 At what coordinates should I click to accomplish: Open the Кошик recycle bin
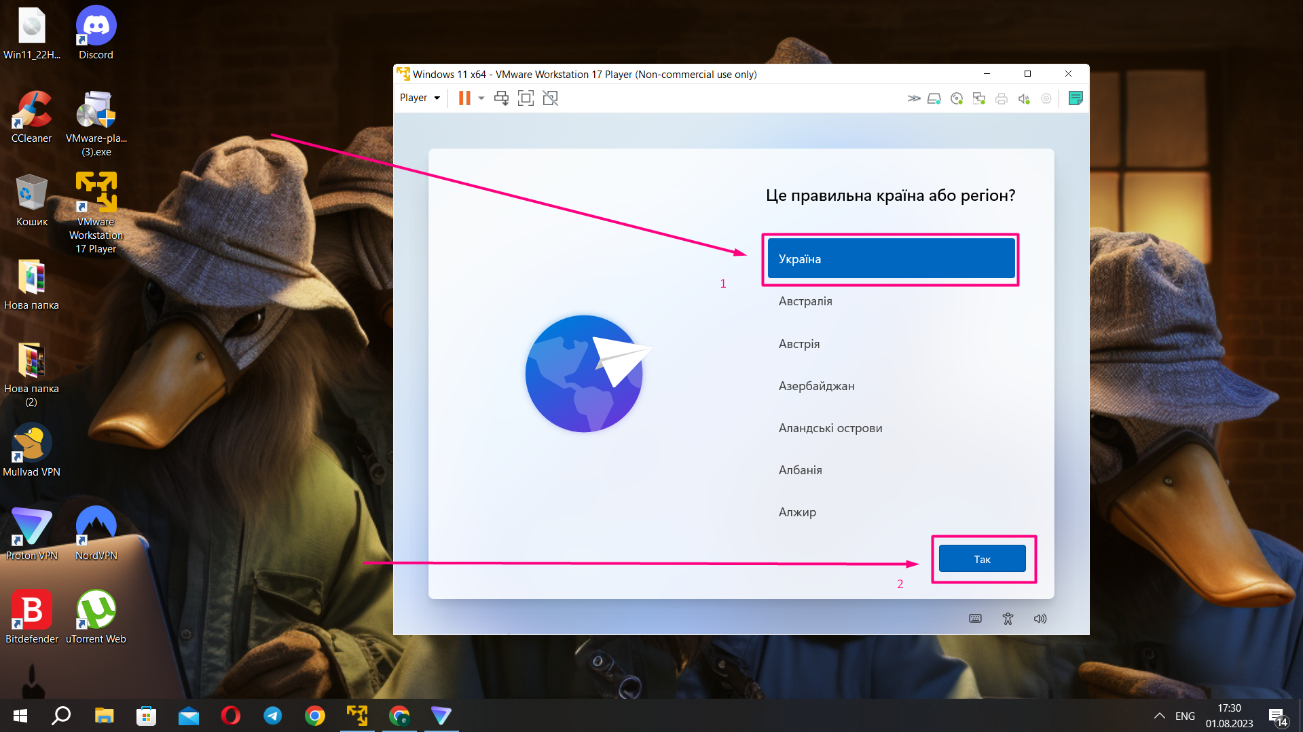[31, 200]
